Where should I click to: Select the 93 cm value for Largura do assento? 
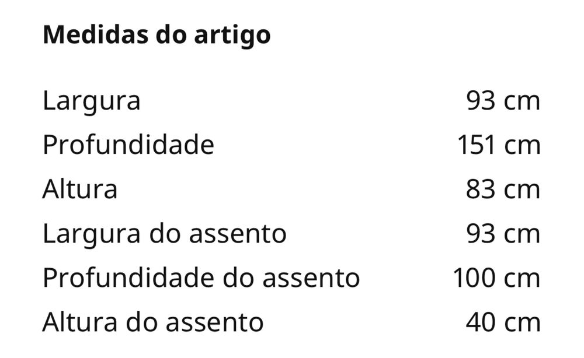tap(503, 234)
